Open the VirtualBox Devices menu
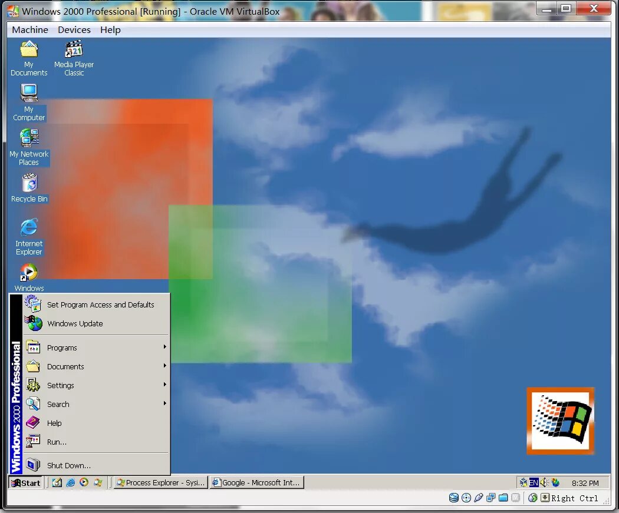 [74, 29]
